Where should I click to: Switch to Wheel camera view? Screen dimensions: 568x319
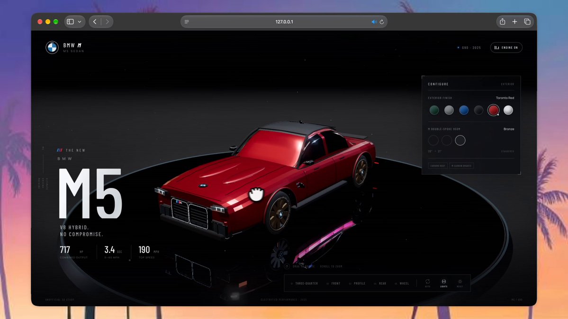pos(402,284)
